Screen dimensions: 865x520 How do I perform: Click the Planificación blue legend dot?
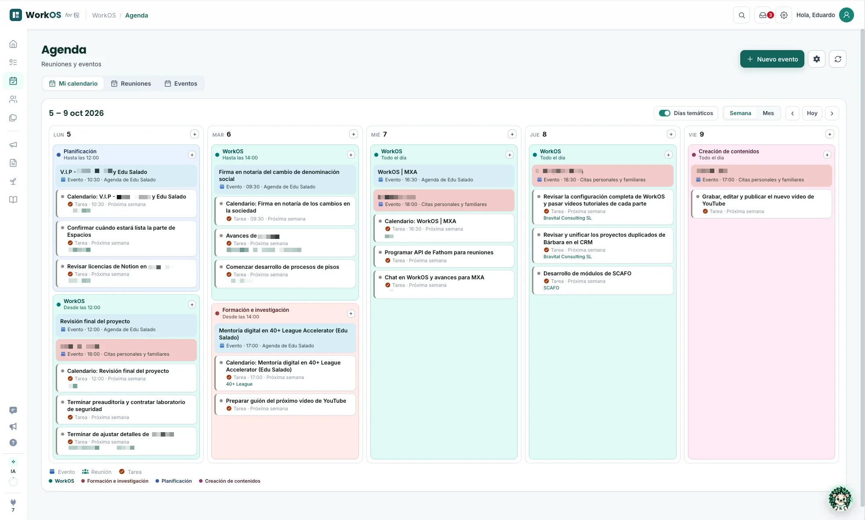pos(157,481)
